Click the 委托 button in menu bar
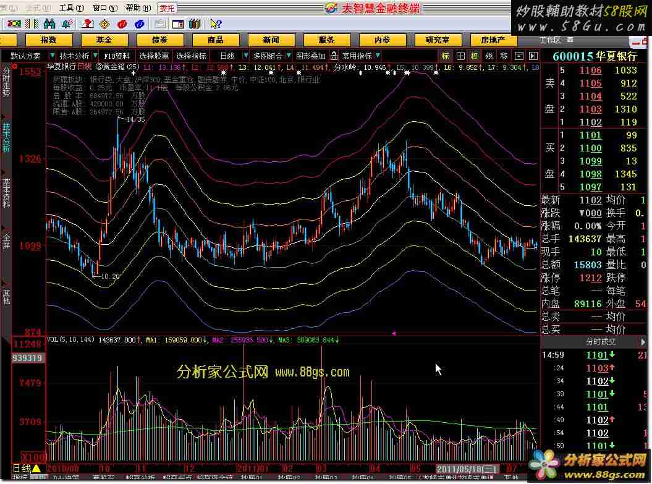 (167, 8)
